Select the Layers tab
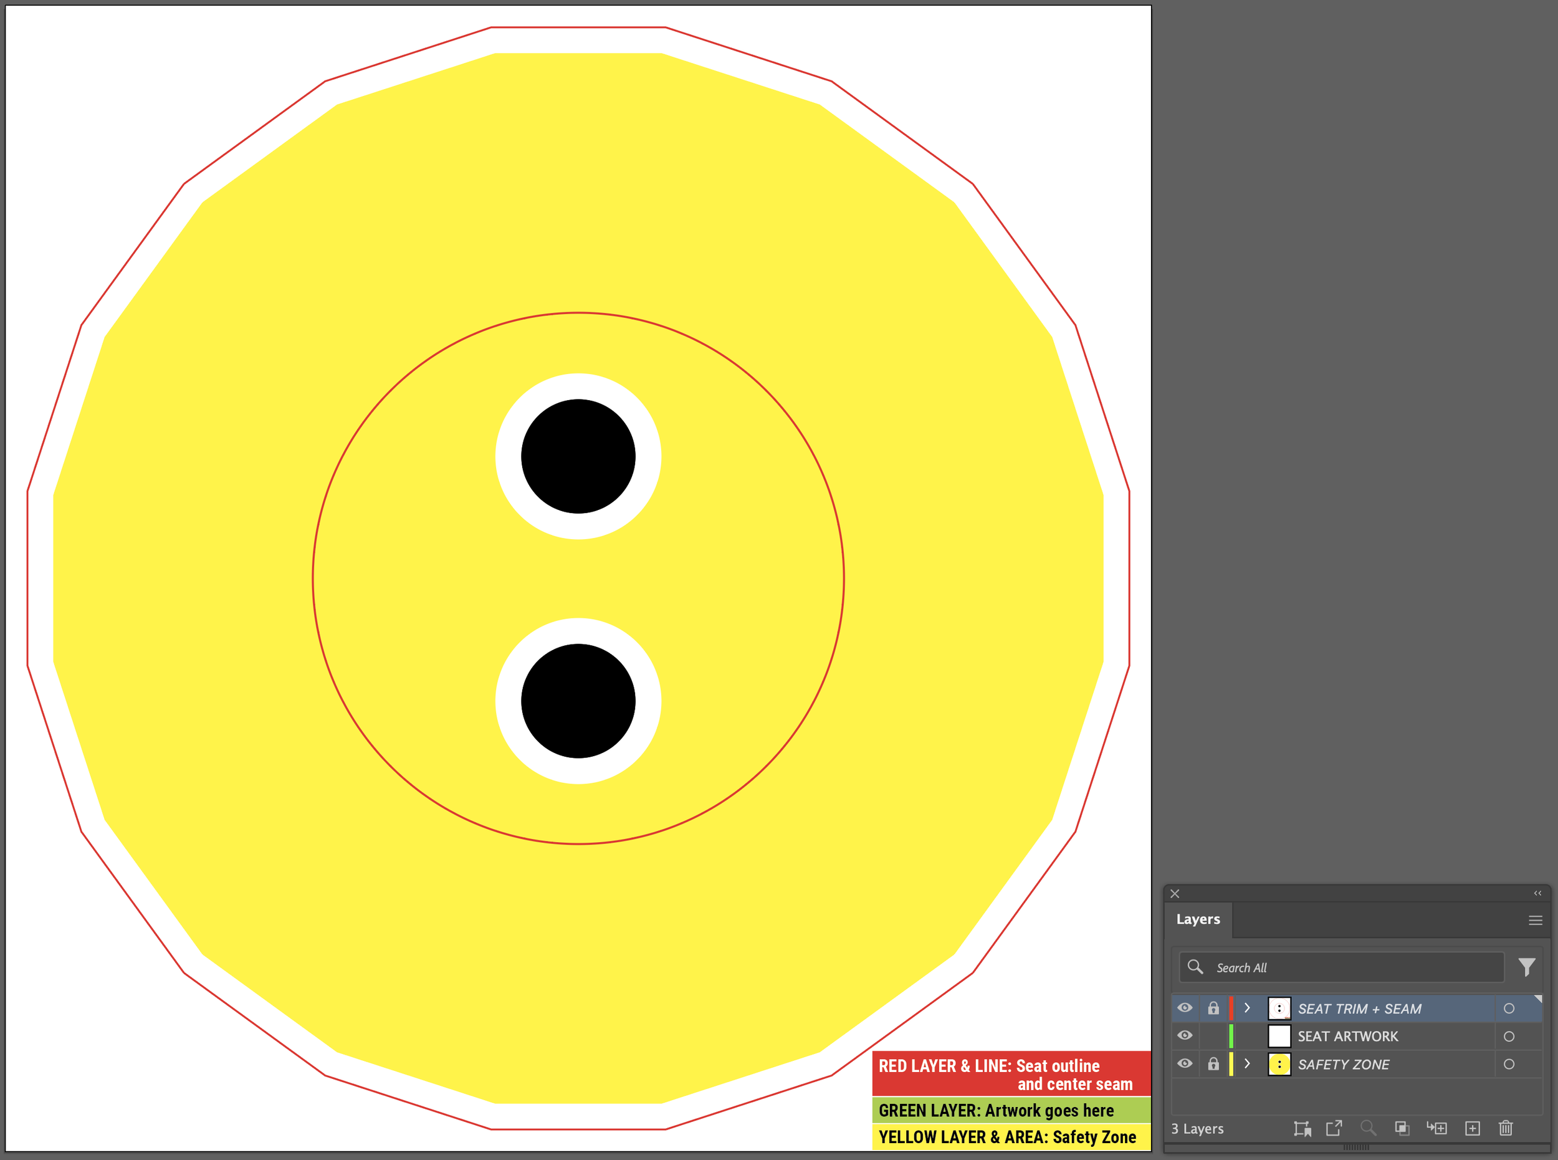1558x1160 pixels. coord(1198,919)
